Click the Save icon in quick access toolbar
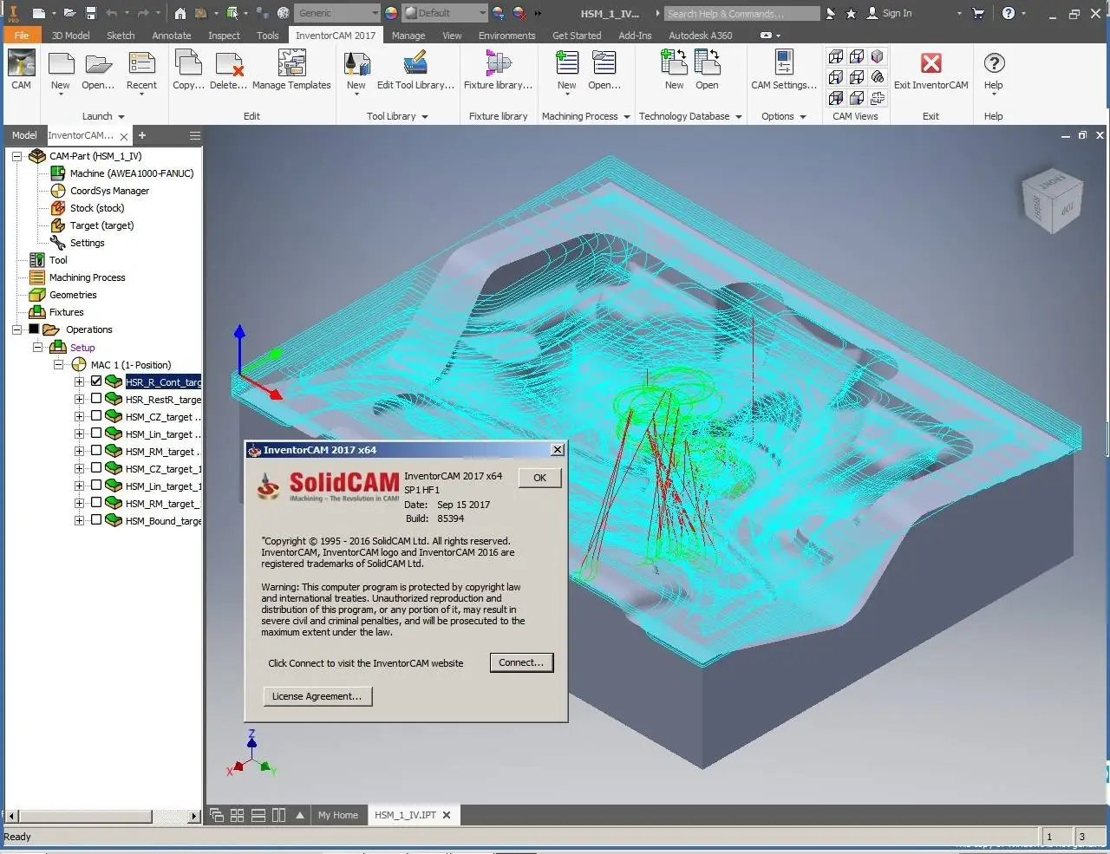The image size is (1110, 854). click(90, 13)
